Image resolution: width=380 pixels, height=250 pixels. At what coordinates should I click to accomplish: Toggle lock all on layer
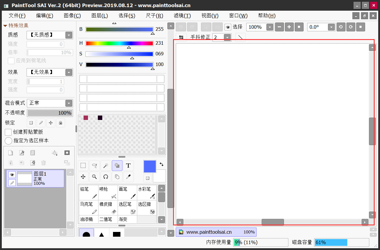[x=60, y=123]
